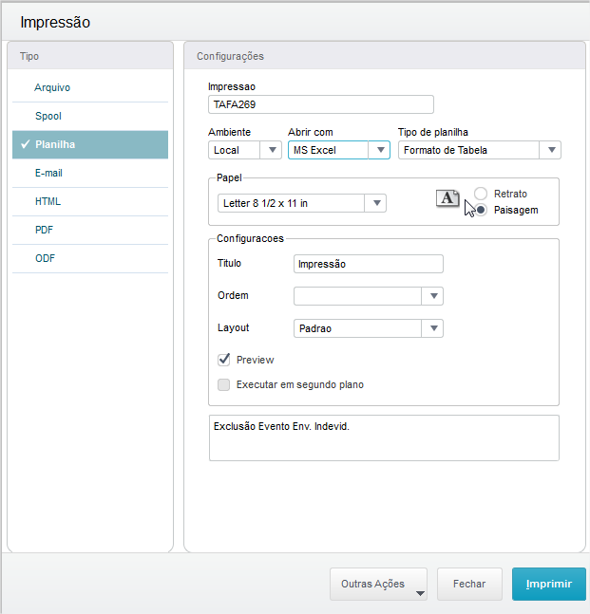
Task: Expand the Ordem dropdown
Action: (x=433, y=296)
